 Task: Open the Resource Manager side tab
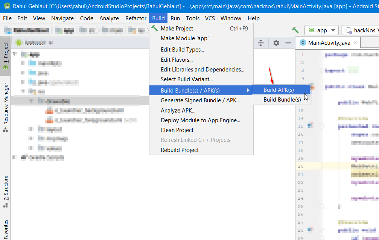[5, 107]
